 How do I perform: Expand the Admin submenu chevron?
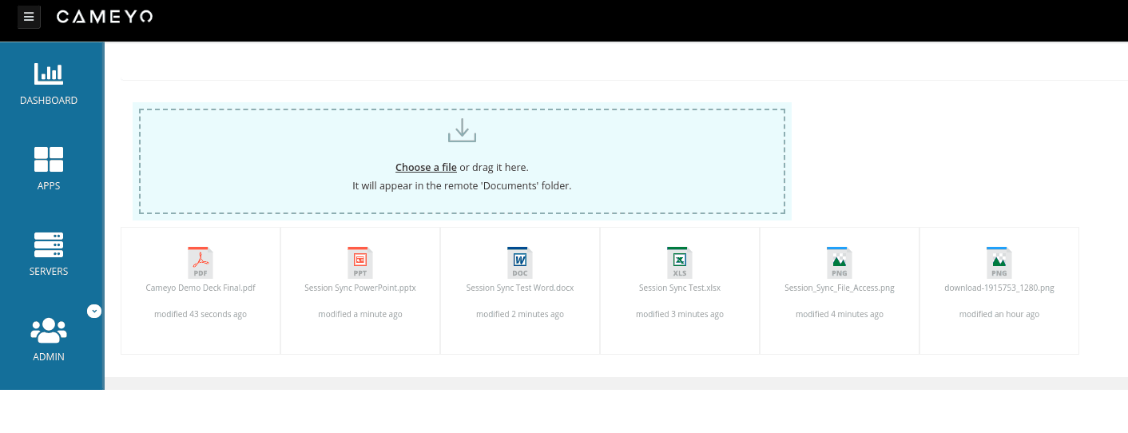coord(94,311)
